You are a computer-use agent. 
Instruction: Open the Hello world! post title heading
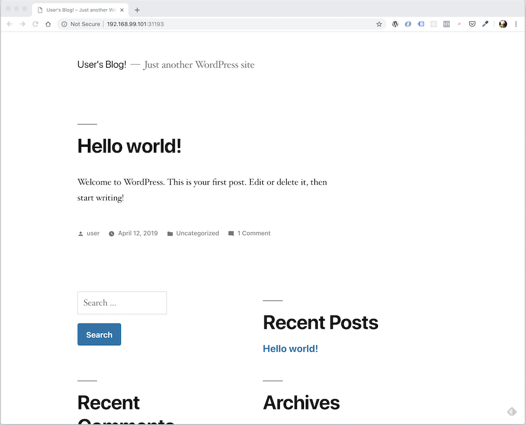click(130, 146)
